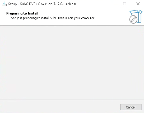The height and width of the screenshot is (113, 144).
Task: Click the word 'Setup' next to the title icon
Action: [12, 4]
